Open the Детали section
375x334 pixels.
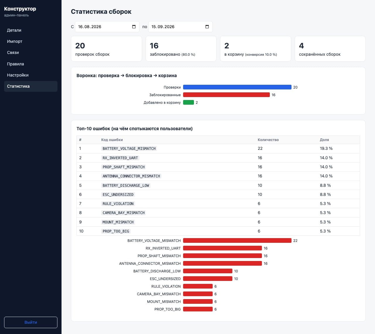tap(31, 30)
